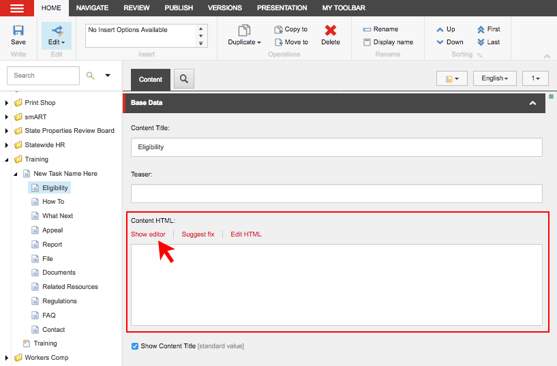This screenshot has width=557, height=366.
Task: Click the Copy to icon
Action: pyautogui.click(x=279, y=29)
